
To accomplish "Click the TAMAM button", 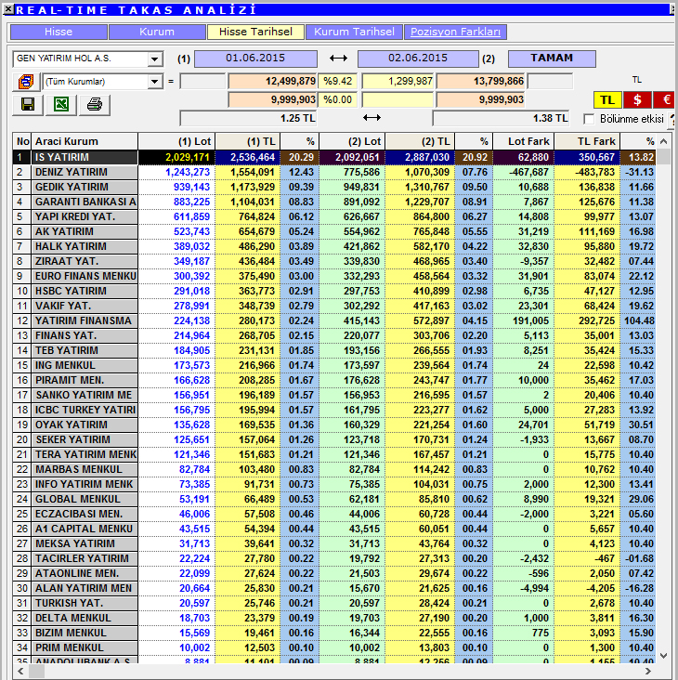I will (552, 59).
